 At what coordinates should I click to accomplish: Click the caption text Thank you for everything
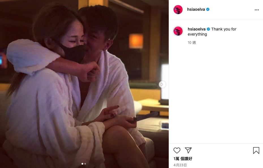(212, 32)
